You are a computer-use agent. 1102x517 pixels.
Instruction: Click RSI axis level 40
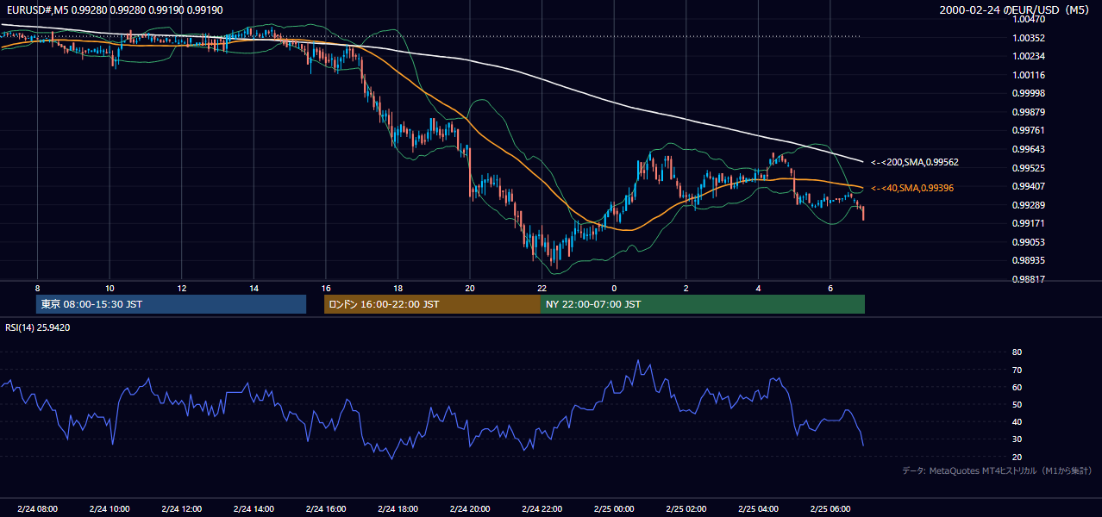point(1017,421)
